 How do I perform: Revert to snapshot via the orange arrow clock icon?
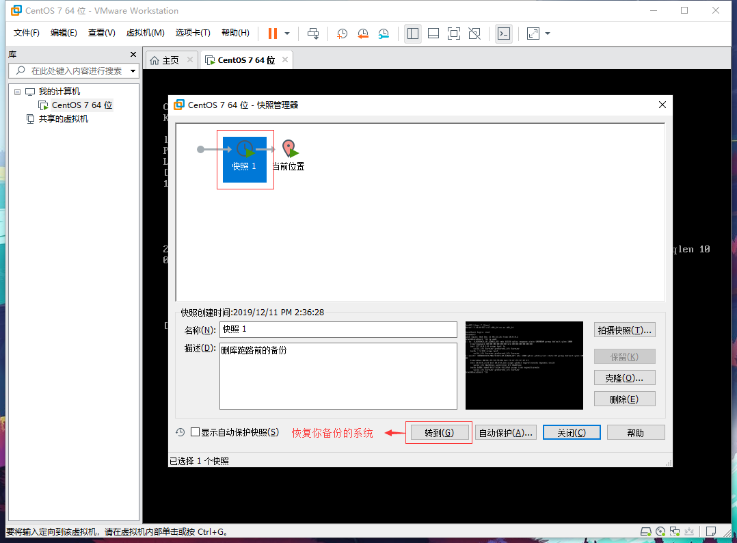[363, 34]
